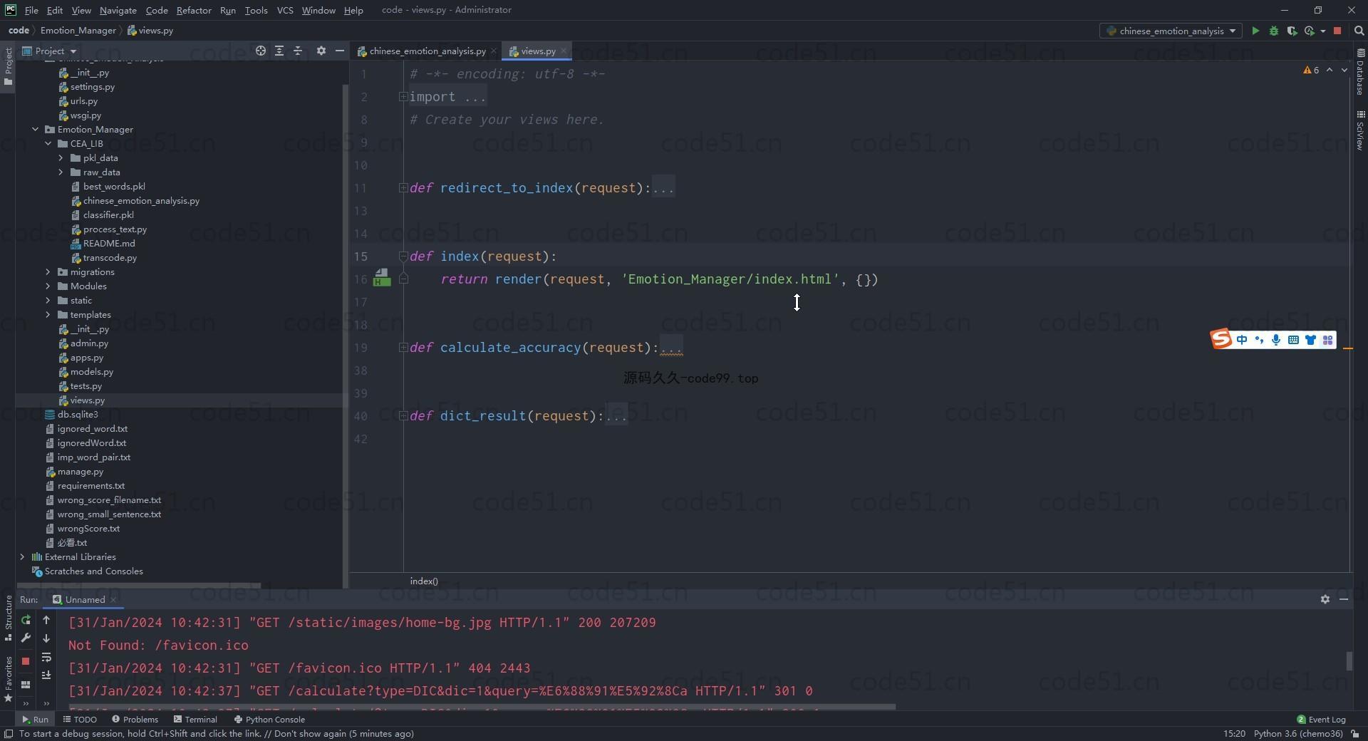Restore layout icon in Run panel
The height and width of the screenshot is (741, 1368).
tap(26, 685)
